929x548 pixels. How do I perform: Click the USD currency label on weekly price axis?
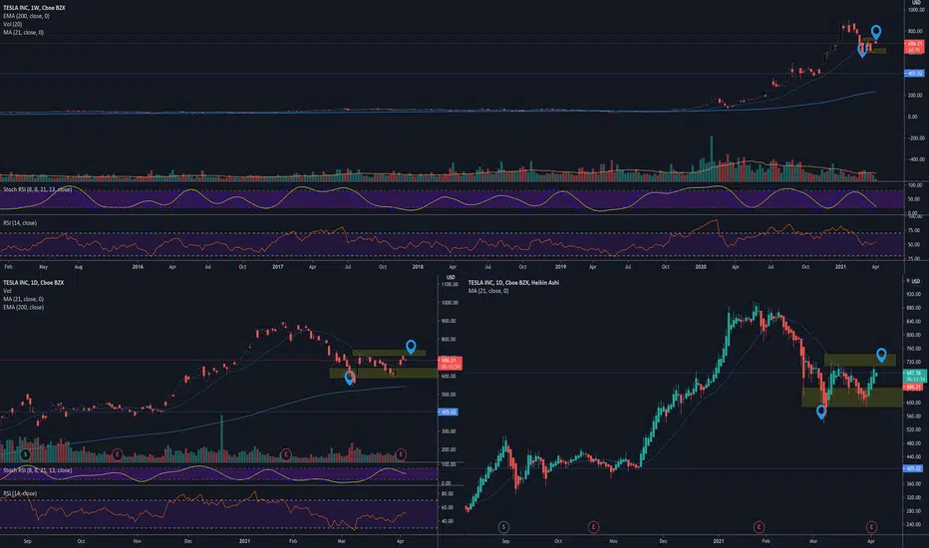916,3
